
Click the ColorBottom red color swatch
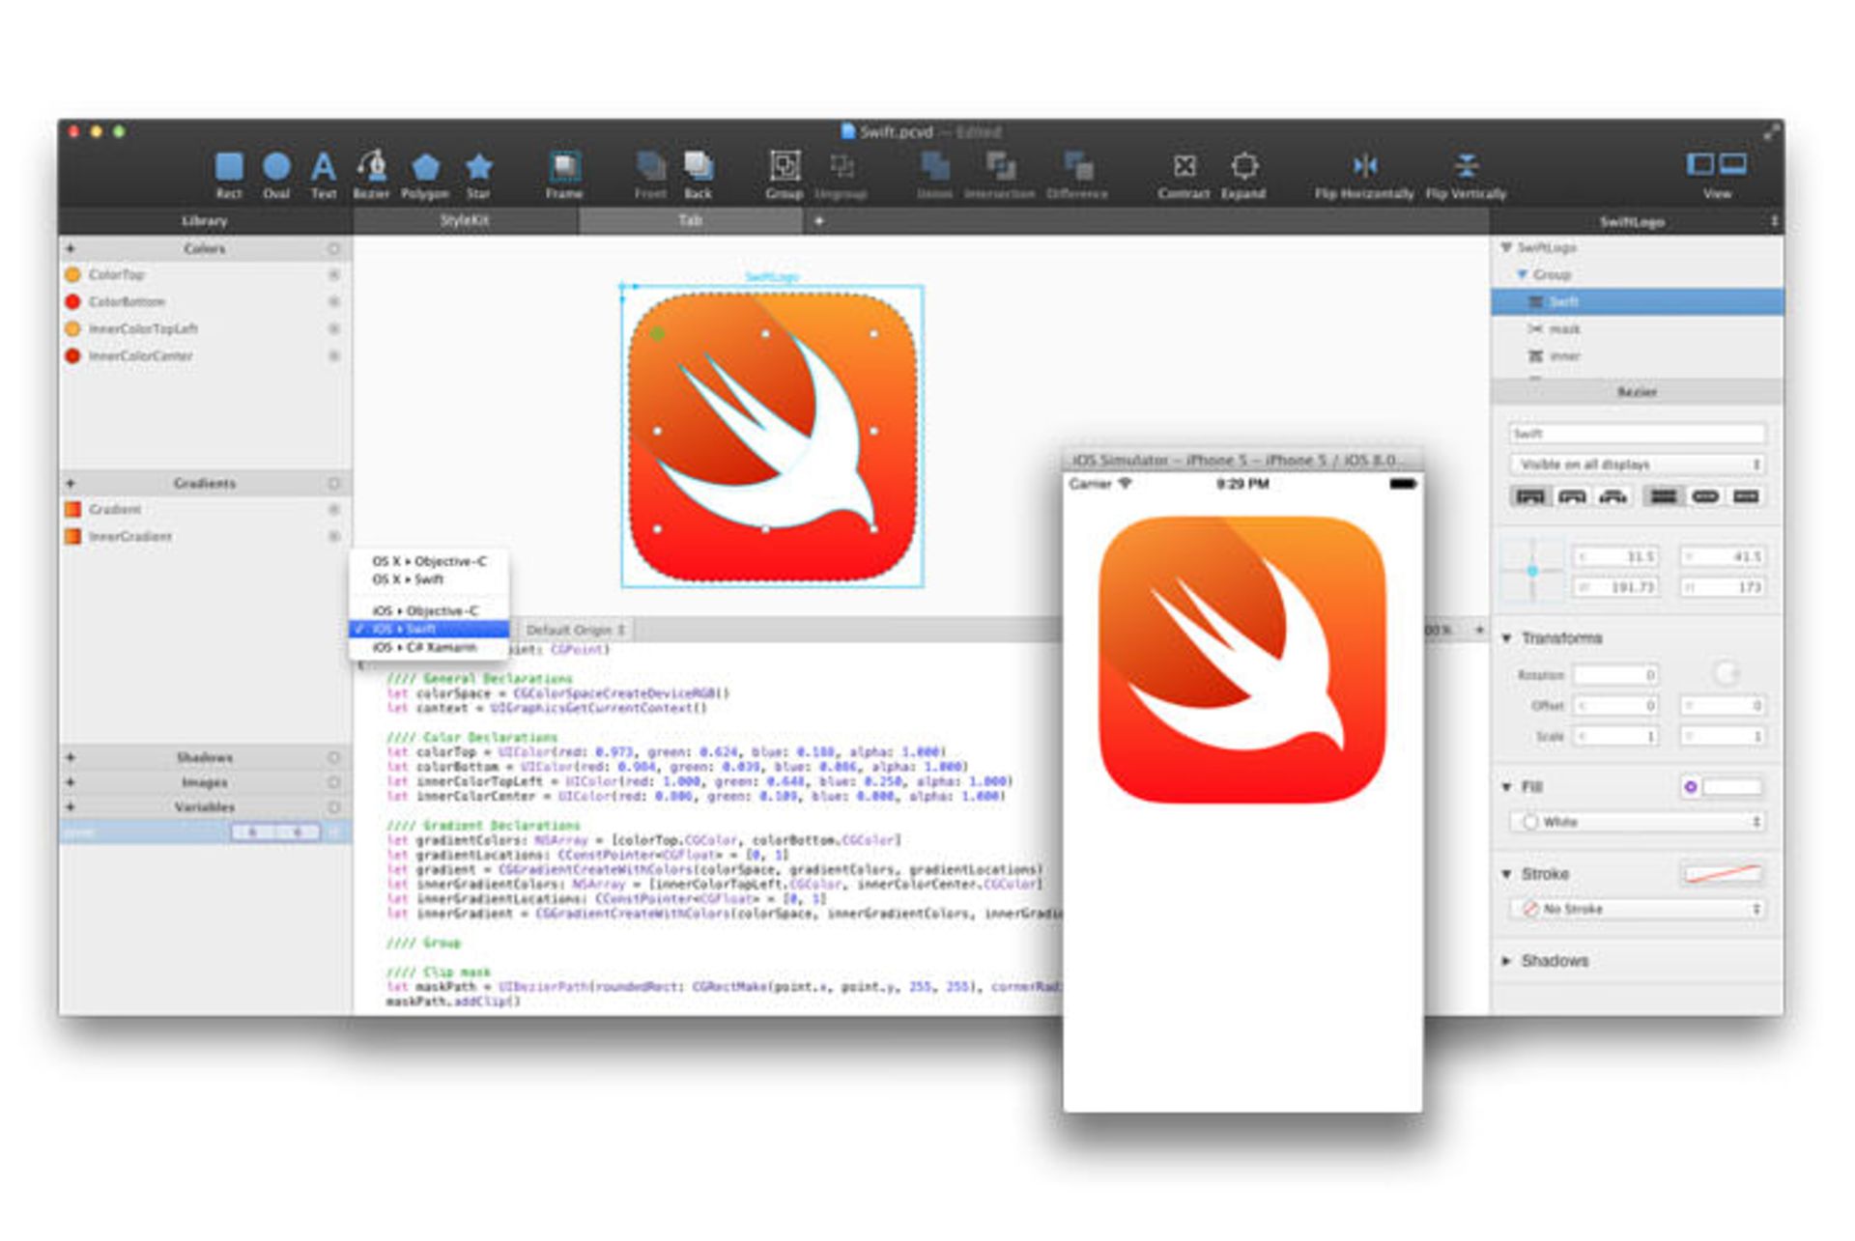74,301
